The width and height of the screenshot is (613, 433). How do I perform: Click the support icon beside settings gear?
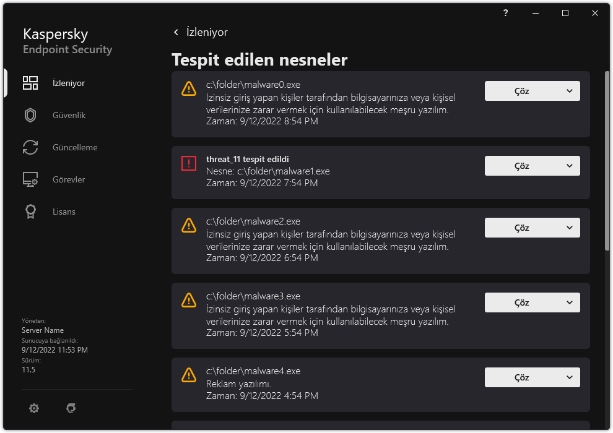[x=71, y=408]
